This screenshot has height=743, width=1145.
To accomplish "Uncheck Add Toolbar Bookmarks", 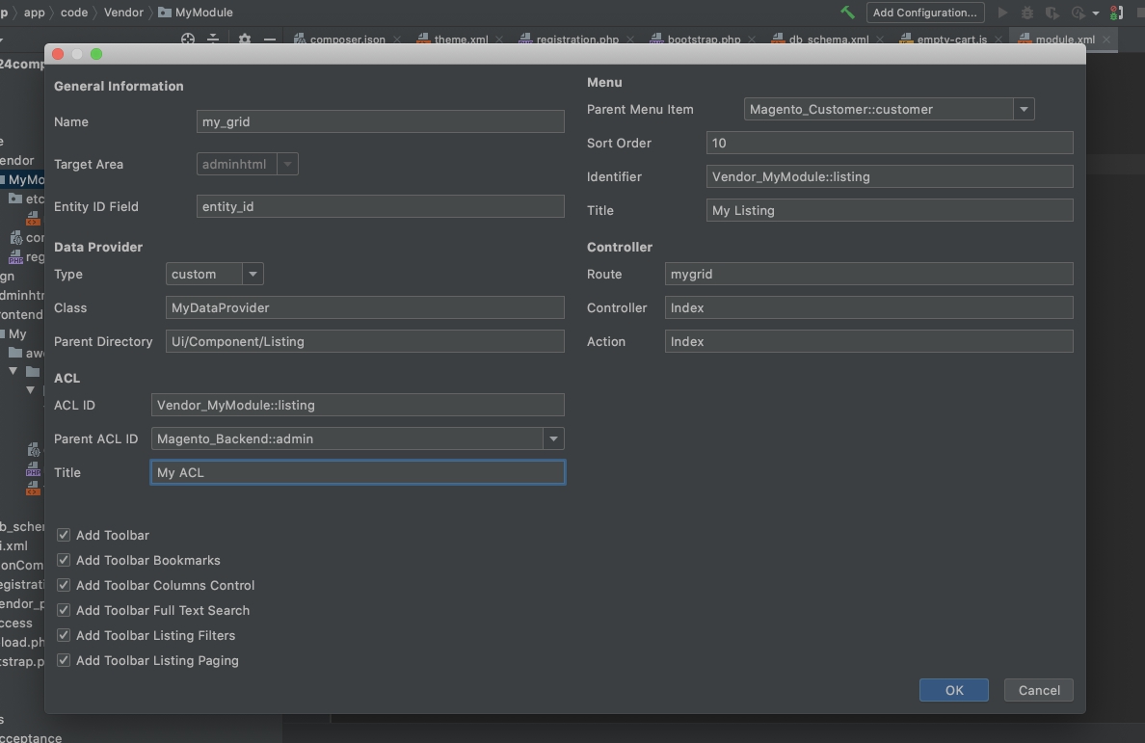I will coord(64,560).
